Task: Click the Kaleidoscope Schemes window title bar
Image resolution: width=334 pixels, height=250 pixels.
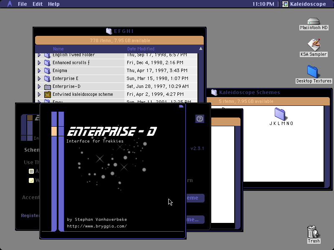Action: pos(269,92)
